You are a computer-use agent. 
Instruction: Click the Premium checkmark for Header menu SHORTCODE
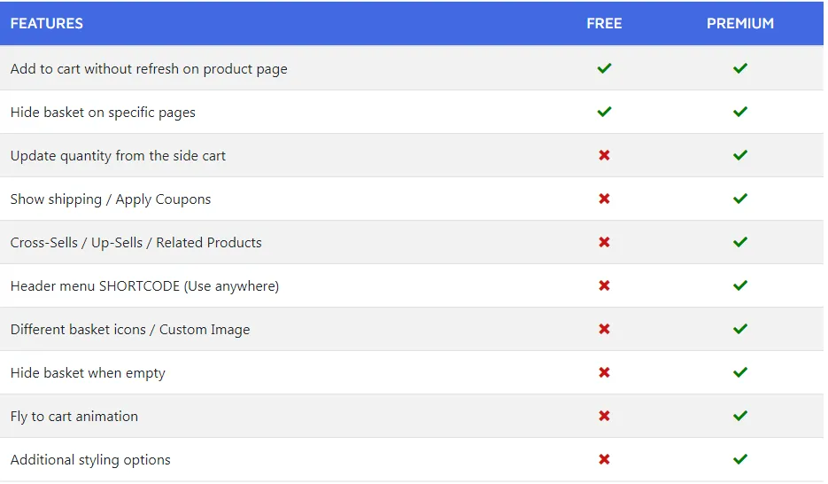point(740,285)
